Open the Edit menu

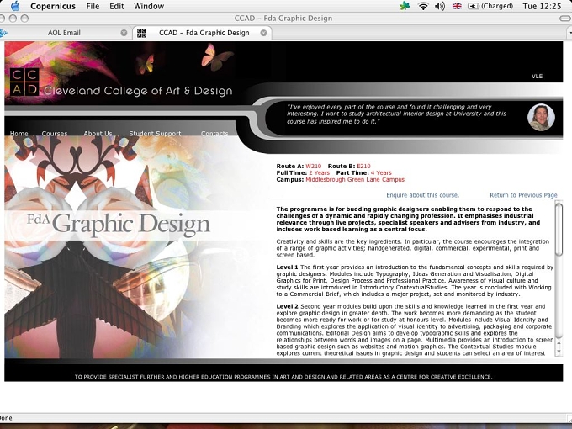click(117, 6)
